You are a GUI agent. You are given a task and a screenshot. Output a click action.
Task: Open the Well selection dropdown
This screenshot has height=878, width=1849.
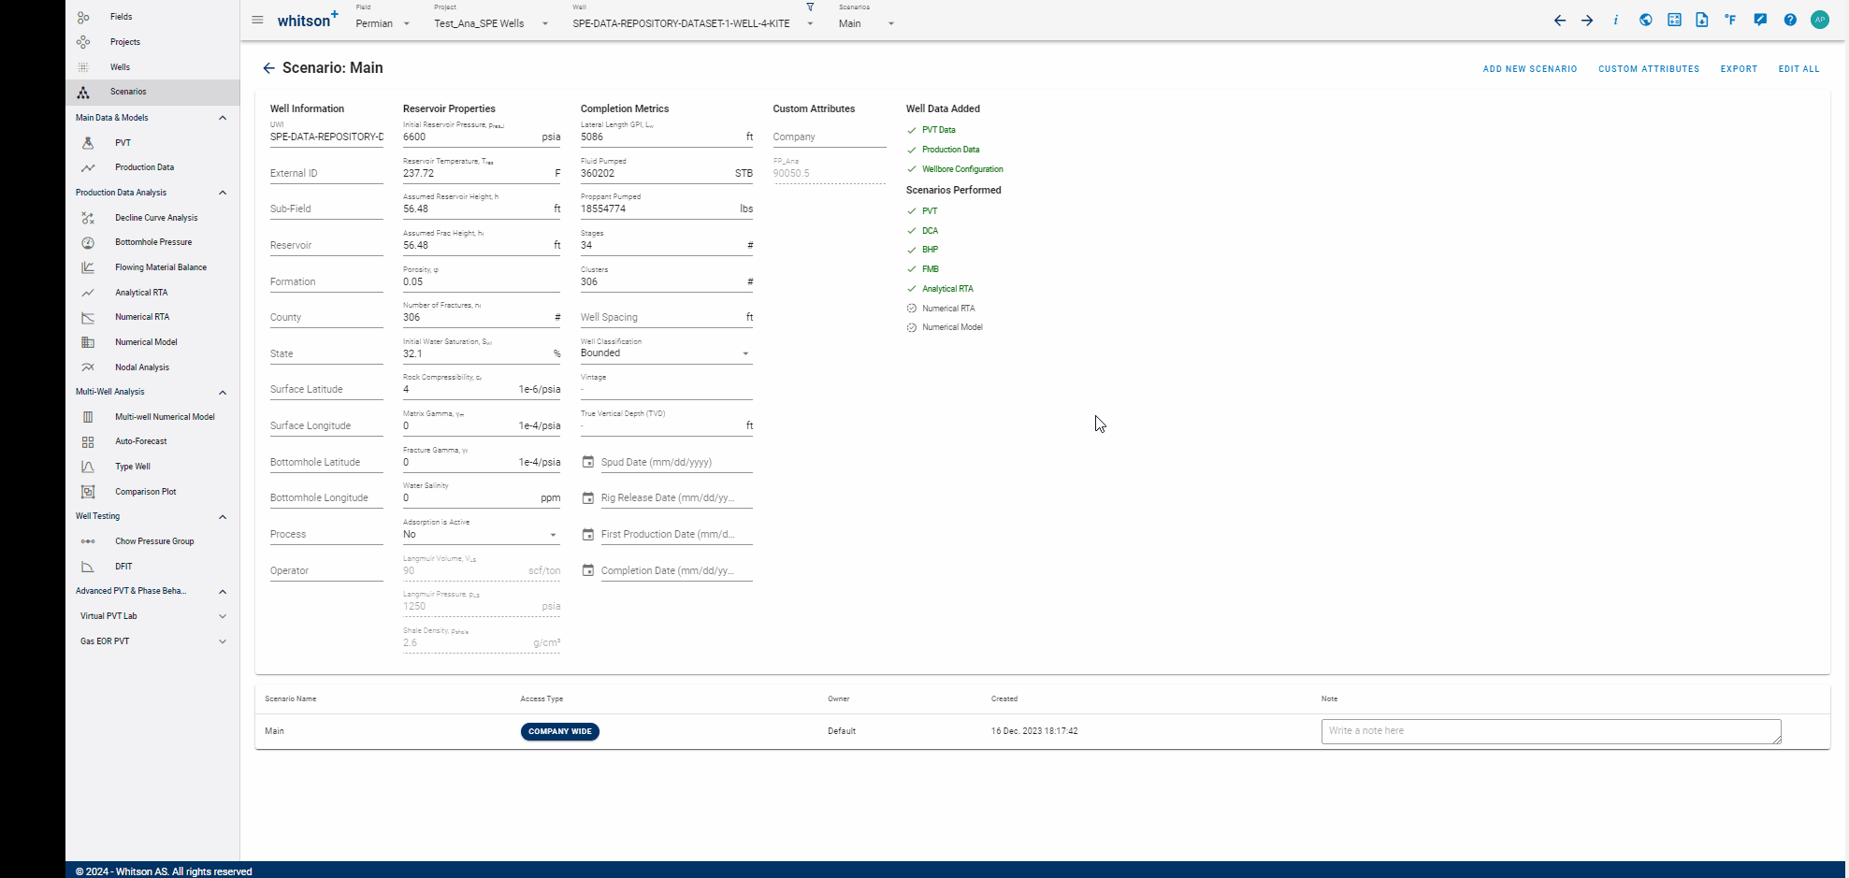(x=694, y=23)
